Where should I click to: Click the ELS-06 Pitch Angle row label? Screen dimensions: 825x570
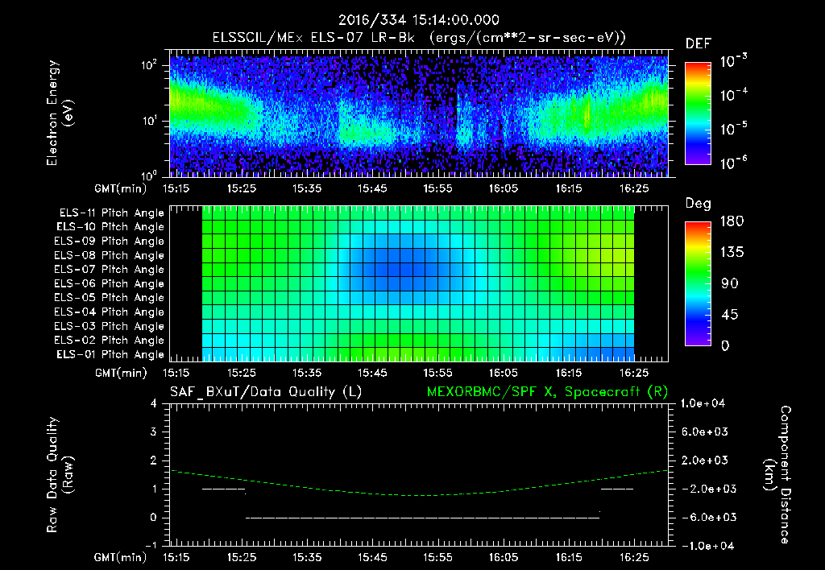click(109, 283)
